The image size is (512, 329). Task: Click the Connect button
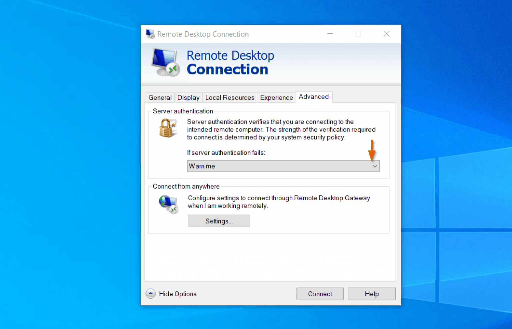point(320,294)
